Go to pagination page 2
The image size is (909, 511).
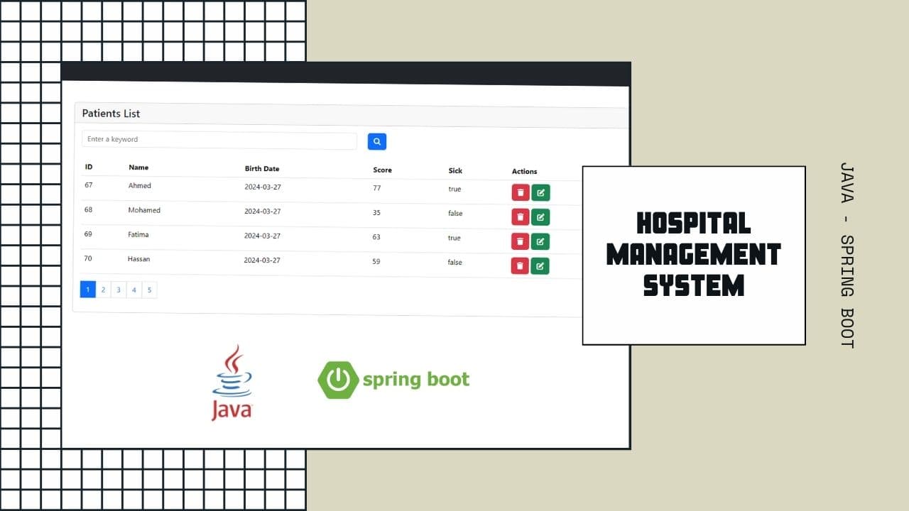[x=104, y=290]
